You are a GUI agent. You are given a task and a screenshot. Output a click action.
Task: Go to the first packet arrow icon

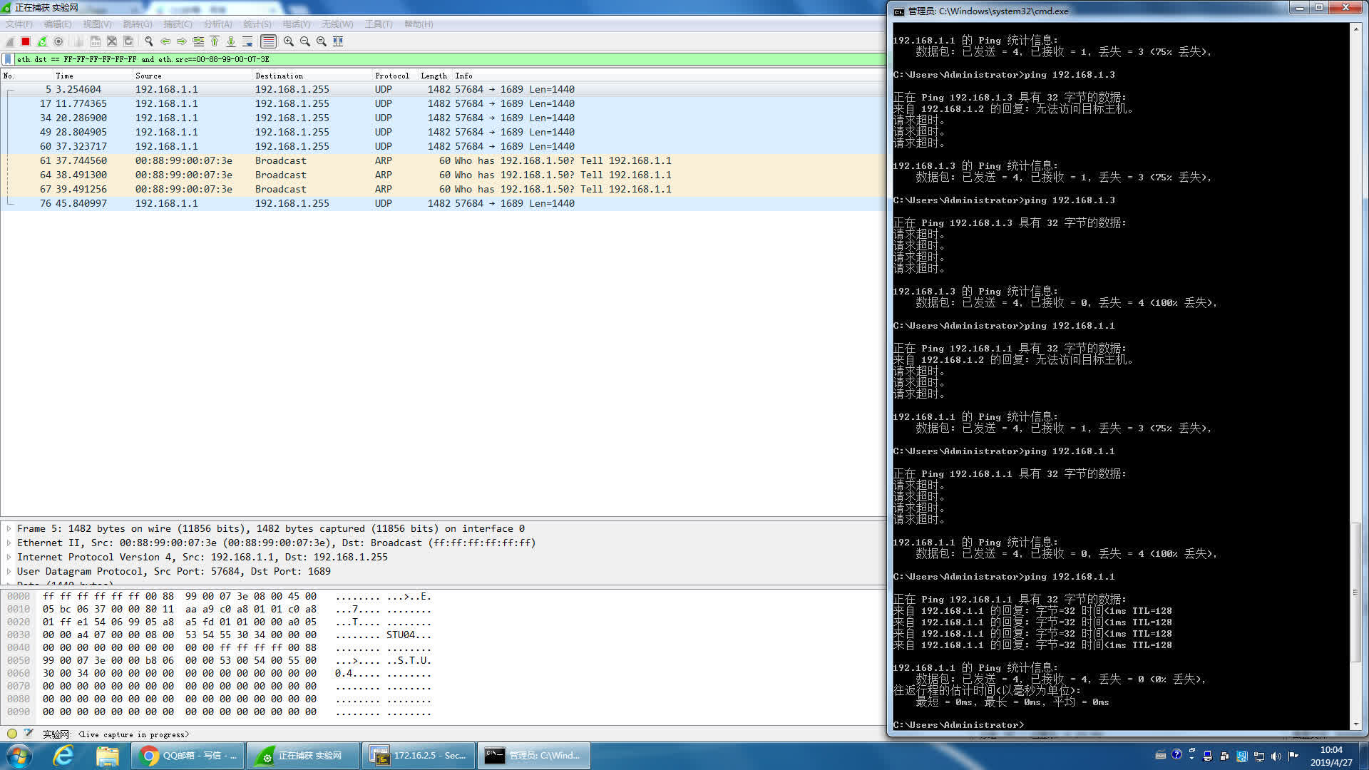coord(215,41)
